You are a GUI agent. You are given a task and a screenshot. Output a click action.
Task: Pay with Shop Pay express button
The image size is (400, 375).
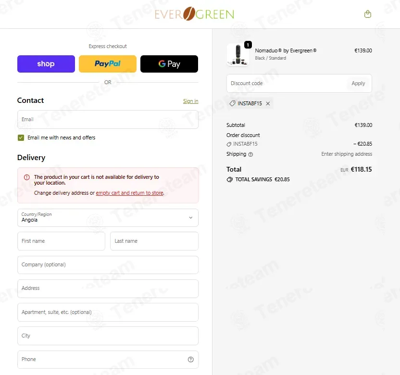pyautogui.click(x=46, y=64)
